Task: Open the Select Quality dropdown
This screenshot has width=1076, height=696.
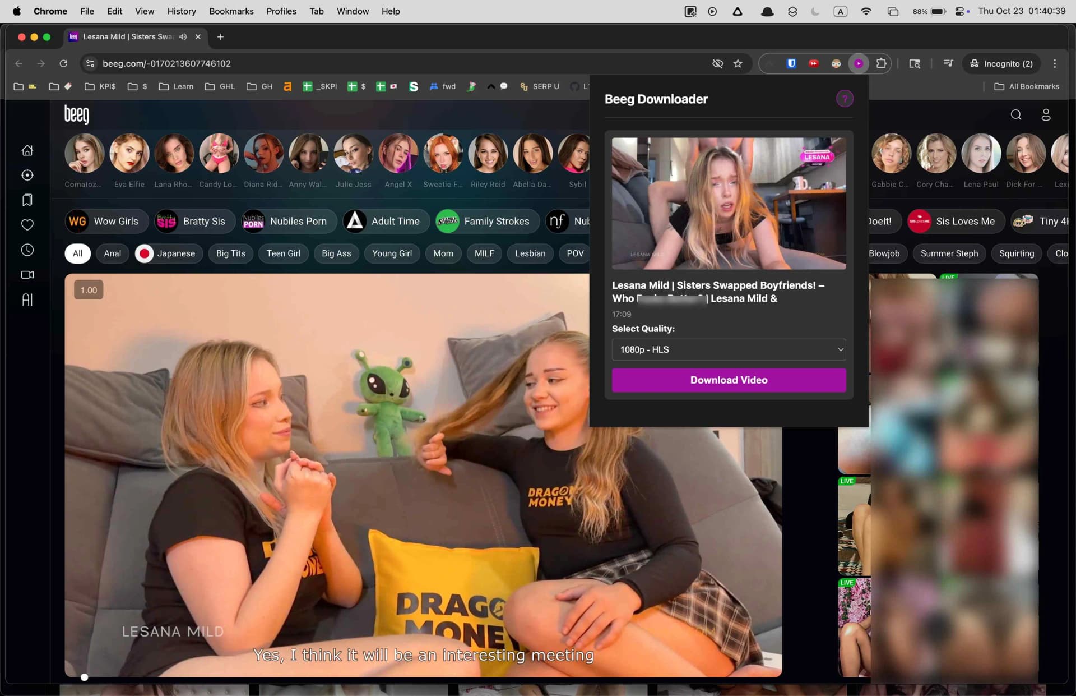Action: click(728, 349)
